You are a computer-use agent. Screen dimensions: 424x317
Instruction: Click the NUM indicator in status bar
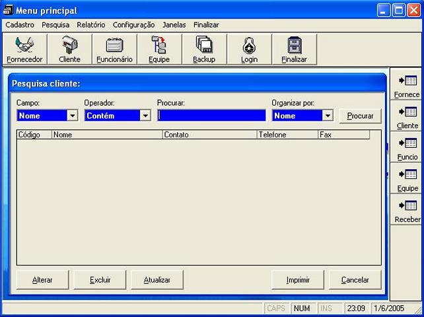303,308
